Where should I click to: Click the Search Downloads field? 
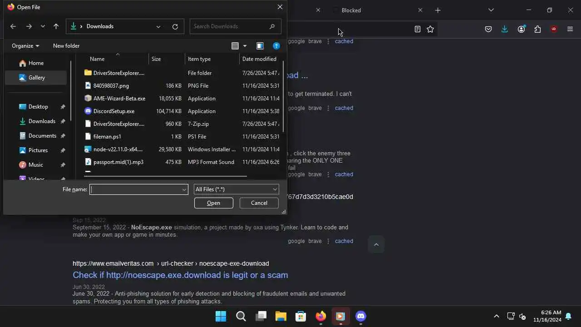pyautogui.click(x=235, y=26)
